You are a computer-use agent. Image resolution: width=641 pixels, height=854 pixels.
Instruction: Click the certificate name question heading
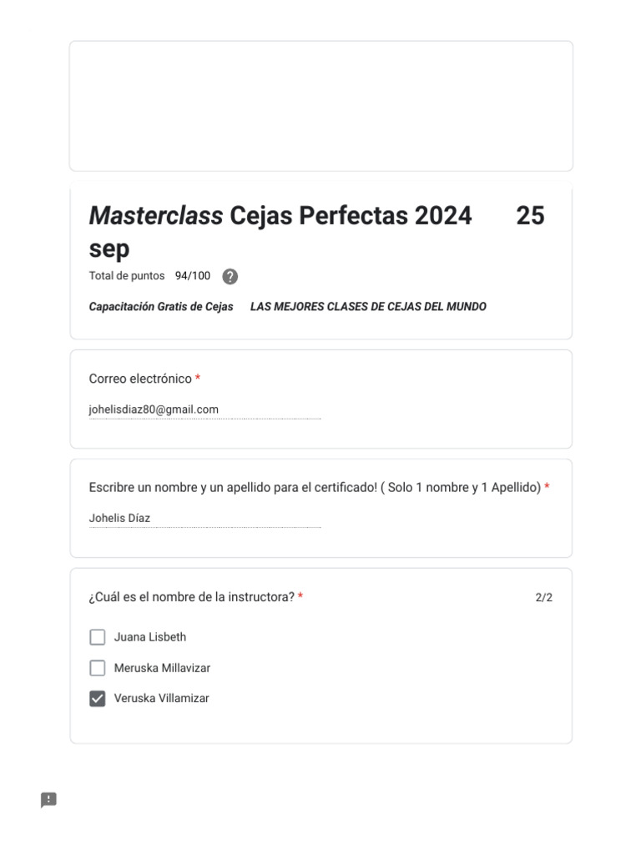coord(315,487)
